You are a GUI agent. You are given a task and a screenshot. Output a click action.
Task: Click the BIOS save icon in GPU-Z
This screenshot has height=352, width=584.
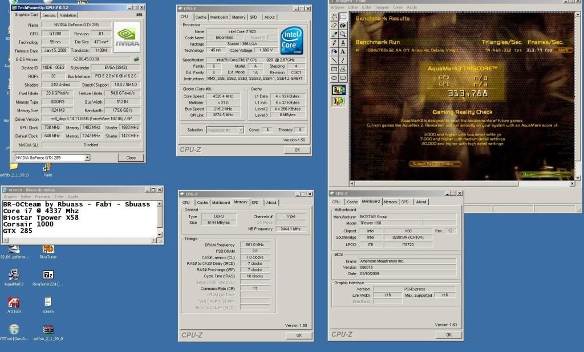[x=136, y=59]
